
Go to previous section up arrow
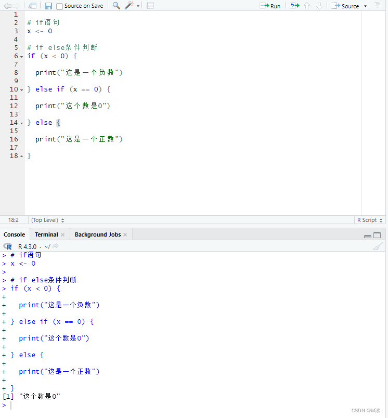coord(307,6)
